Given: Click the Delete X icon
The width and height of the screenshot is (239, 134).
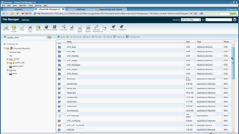Looking at the screenshot, I should coord(55,28).
